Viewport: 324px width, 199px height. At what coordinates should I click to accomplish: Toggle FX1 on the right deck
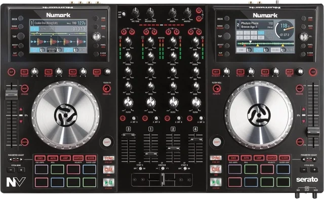(x=216, y=72)
